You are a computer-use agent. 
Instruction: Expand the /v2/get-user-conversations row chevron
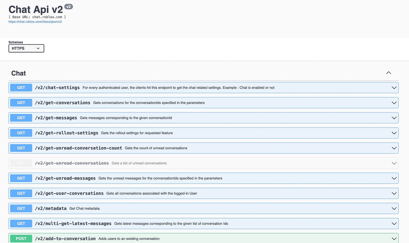point(394,194)
